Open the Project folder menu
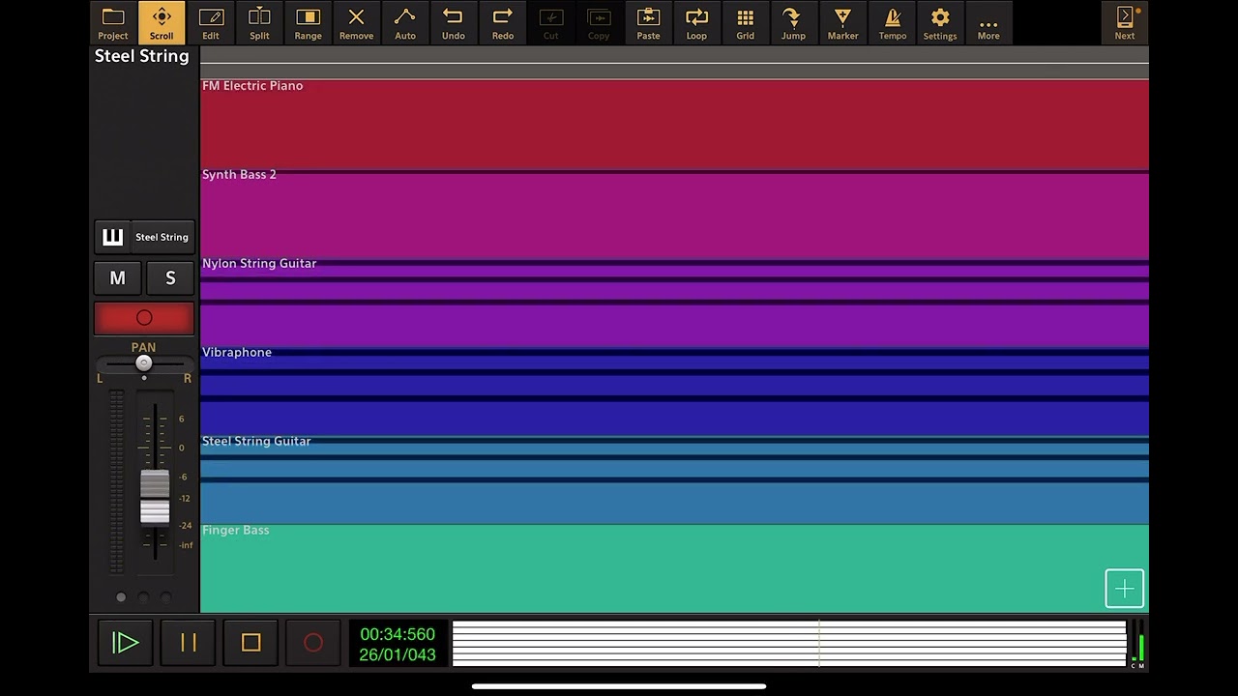This screenshot has height=696, width=1238. (113, 23)
